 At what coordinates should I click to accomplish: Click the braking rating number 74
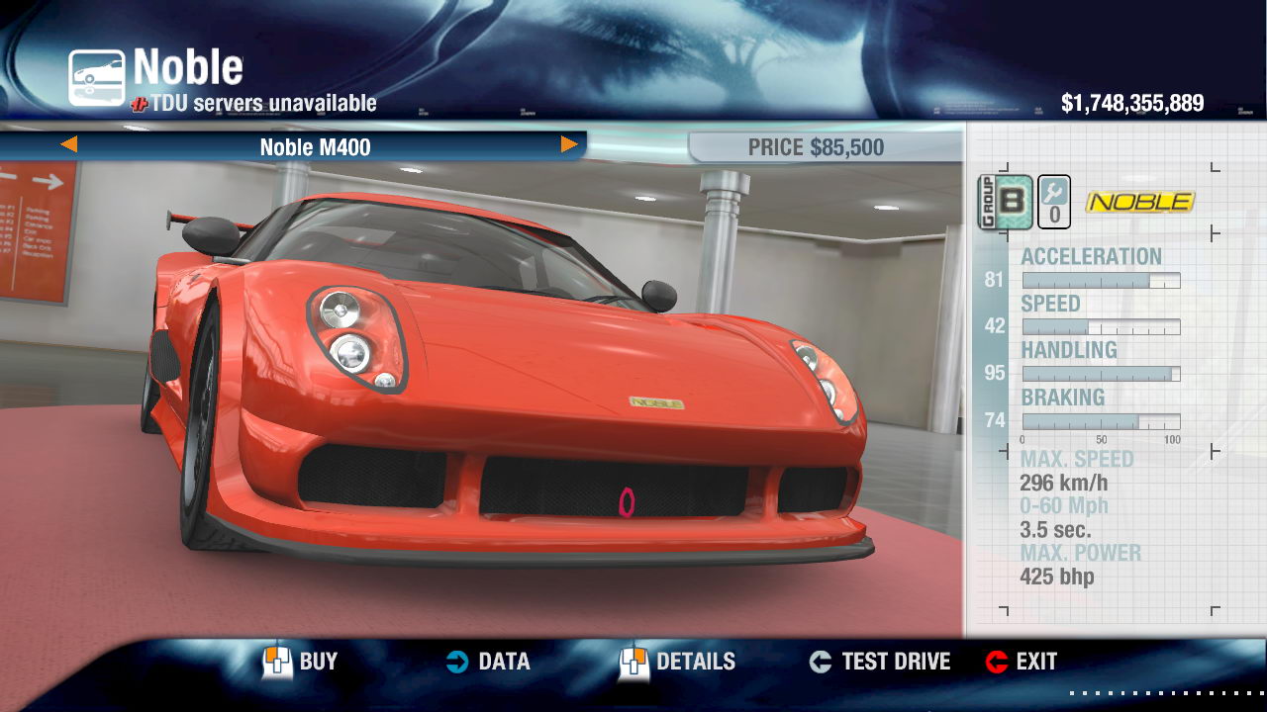point(995,420)
